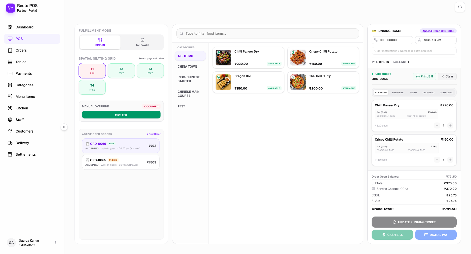Click the Resto POS logo icon
Image resolution: width=471 pixels, height=254 pixels.
point(11,8)
